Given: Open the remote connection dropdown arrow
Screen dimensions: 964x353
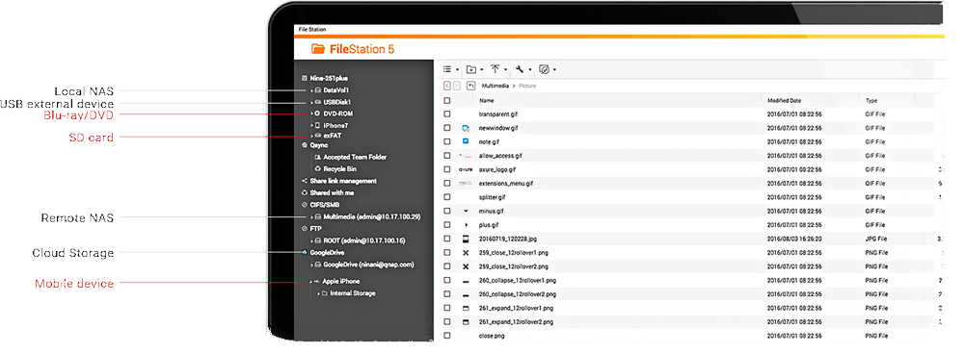Looking at the screenshot, I should click(x=554, y=70).
